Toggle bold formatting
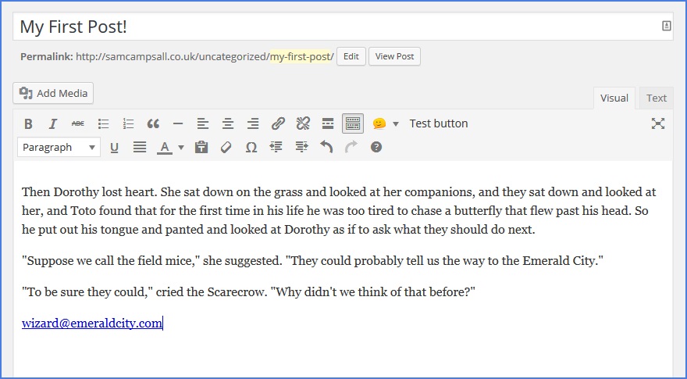This screenshot has width=687, height=379. (x=28, y=123)
